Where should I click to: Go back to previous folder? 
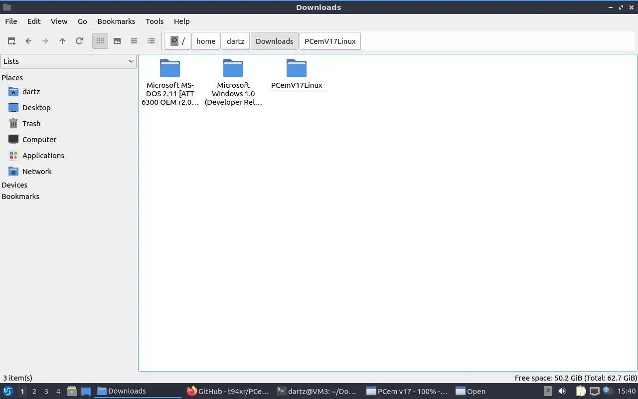(28, 41)
